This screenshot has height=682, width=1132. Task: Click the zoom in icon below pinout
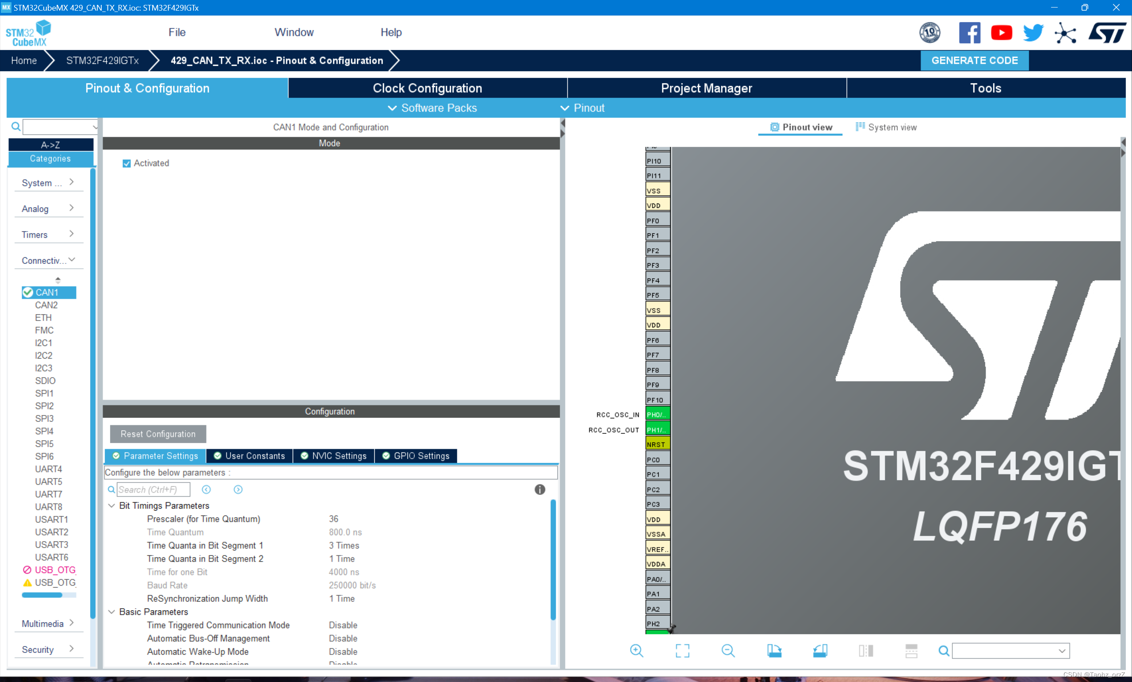coord(636,650)
